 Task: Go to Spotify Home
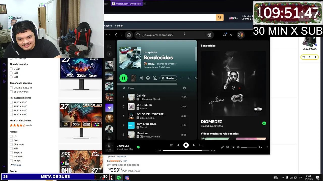129,35
